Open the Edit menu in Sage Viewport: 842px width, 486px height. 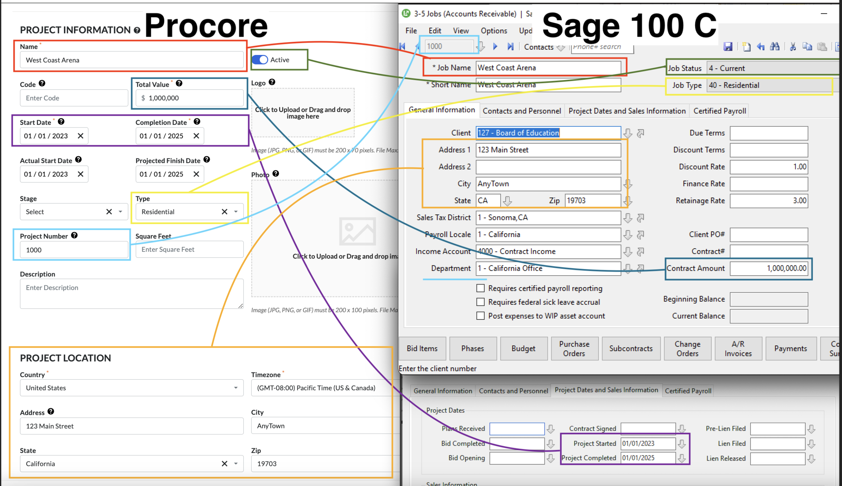[x=435, y=31]
